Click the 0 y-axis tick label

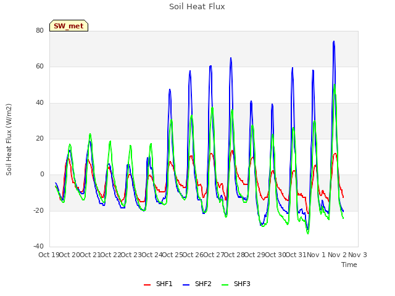pos(42,175)
